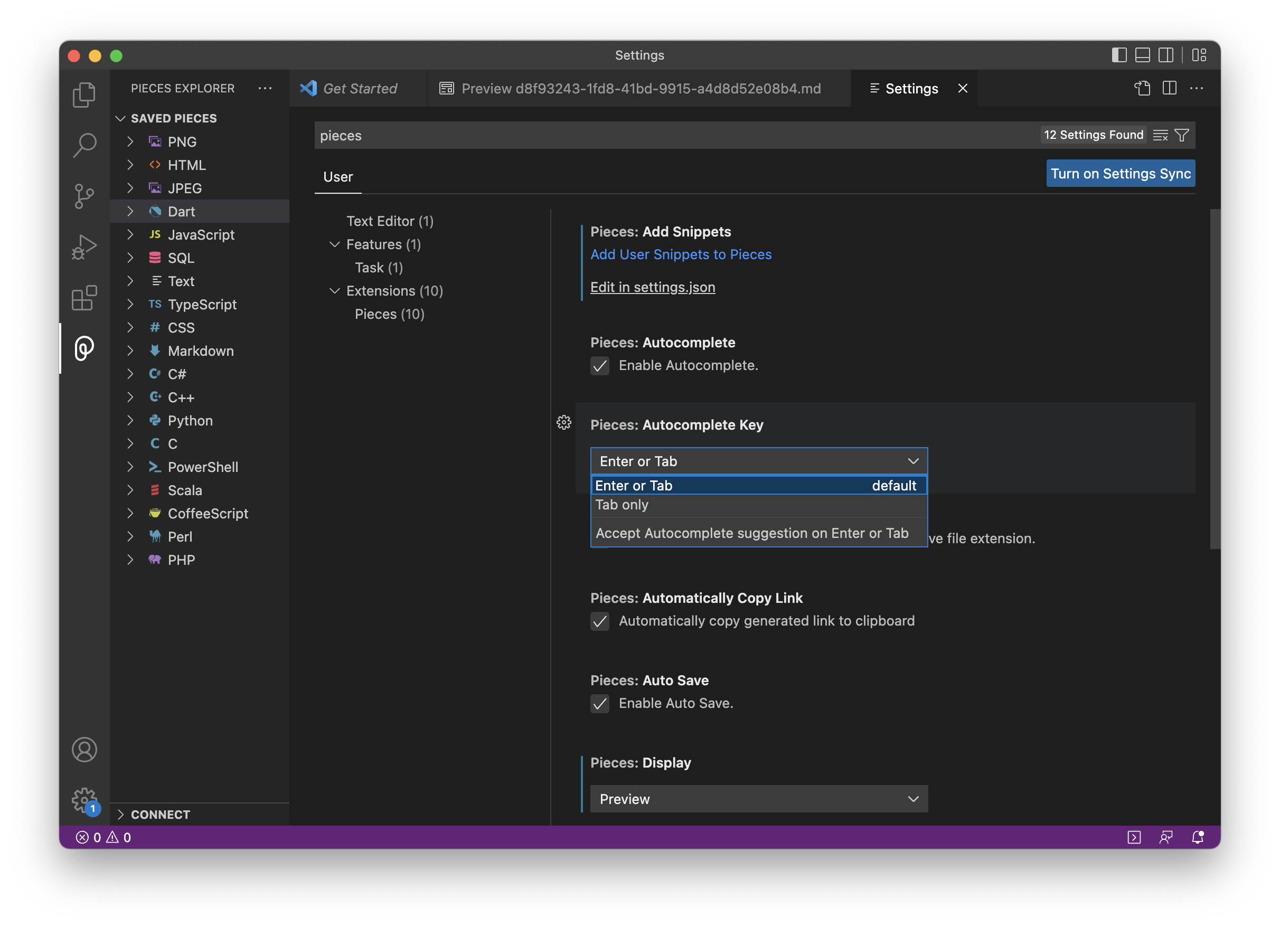Open the settings filter icon
This screenshot has width=1280, height=927.
click(x=1182, y=135)
